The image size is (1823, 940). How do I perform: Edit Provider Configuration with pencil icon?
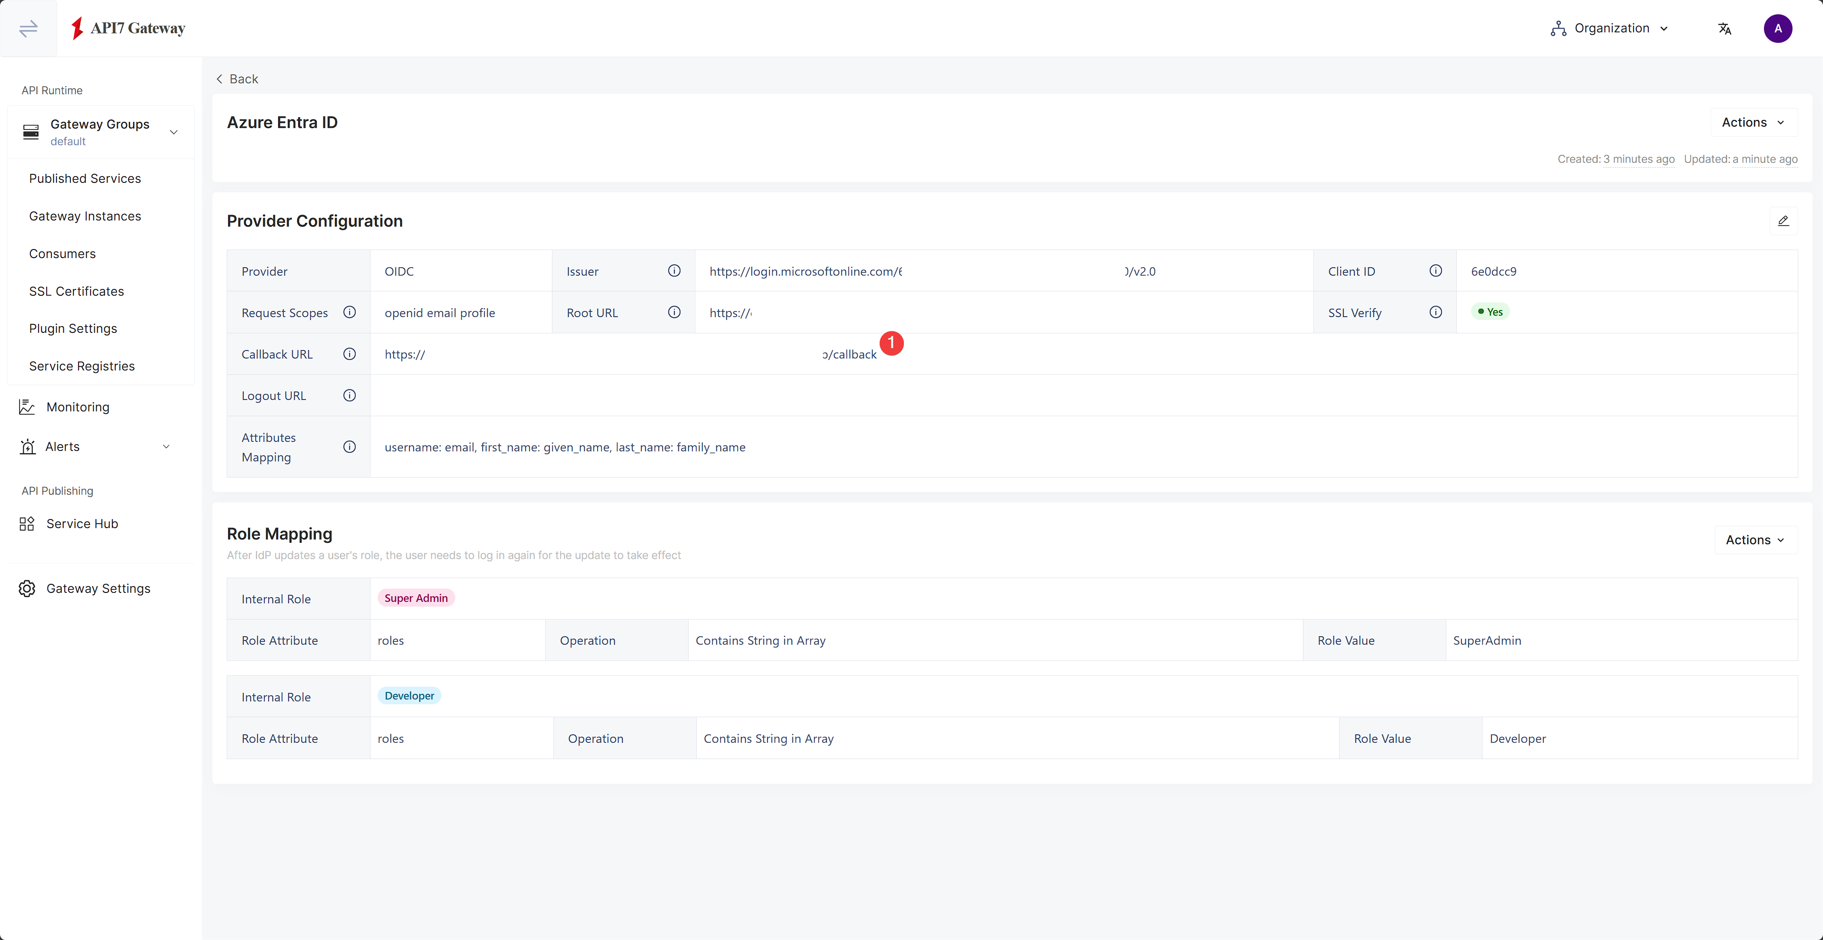(x=1783, y=221)
